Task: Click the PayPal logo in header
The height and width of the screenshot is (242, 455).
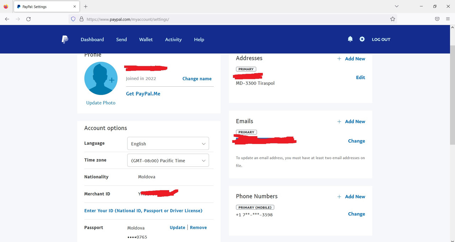Action: point(65,39)
